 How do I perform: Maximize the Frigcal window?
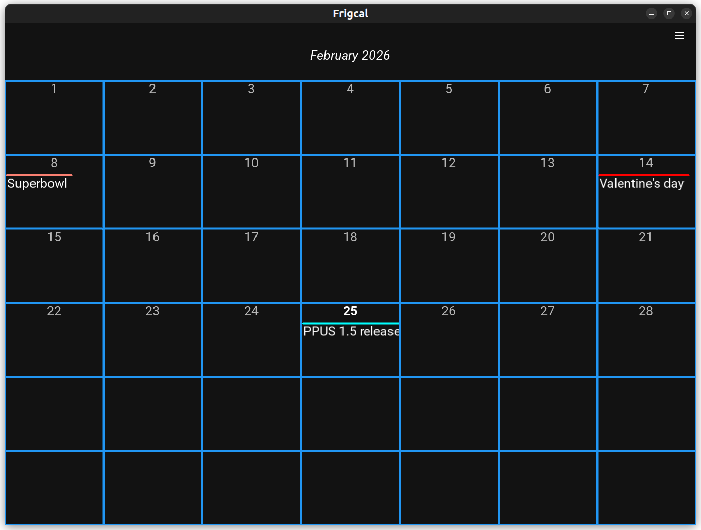pyautogui.click(x=669, y=14)
